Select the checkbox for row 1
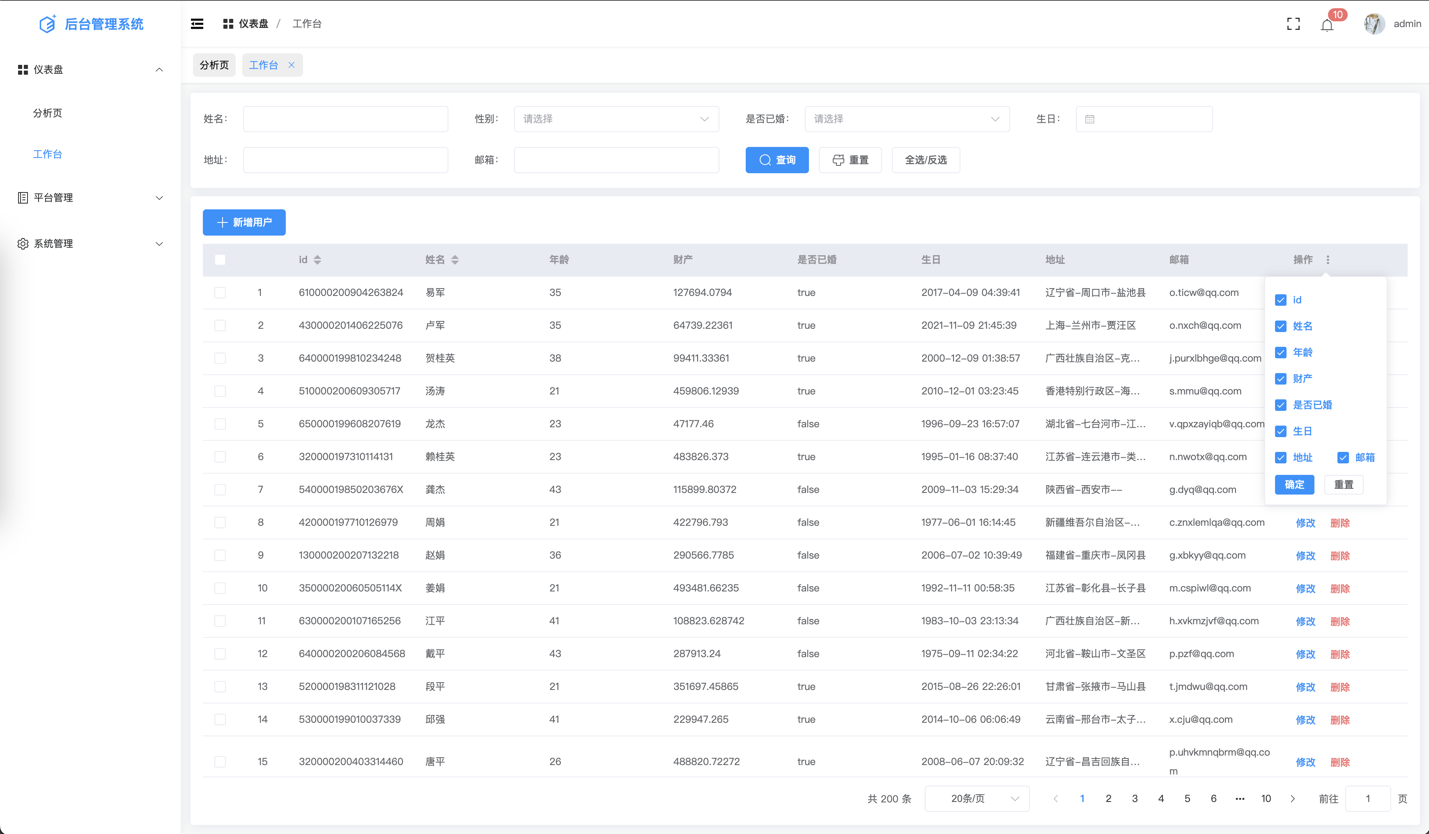 click(x=220, y=293)
